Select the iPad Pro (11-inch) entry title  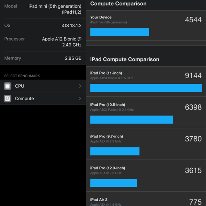[x=106, y=73]
